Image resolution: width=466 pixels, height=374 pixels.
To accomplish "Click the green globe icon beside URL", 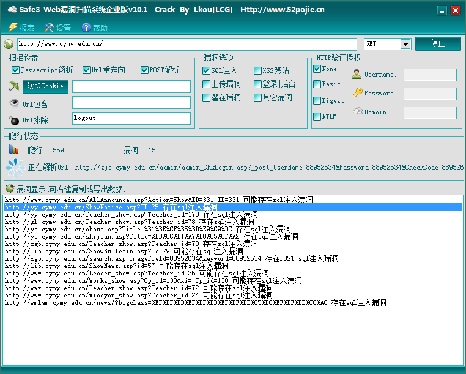I will (x=9, y=44).
